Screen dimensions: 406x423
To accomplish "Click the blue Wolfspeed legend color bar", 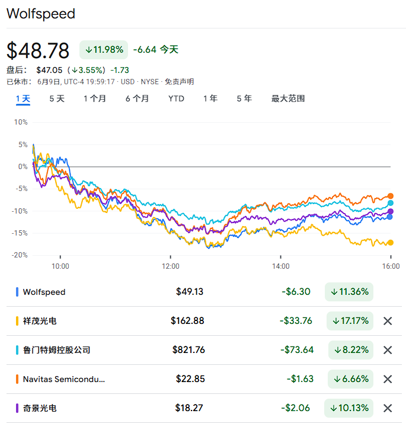I will pos(17,292).
